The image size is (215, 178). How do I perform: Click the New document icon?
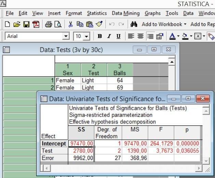pyautogui.click(x=8, y=24)
